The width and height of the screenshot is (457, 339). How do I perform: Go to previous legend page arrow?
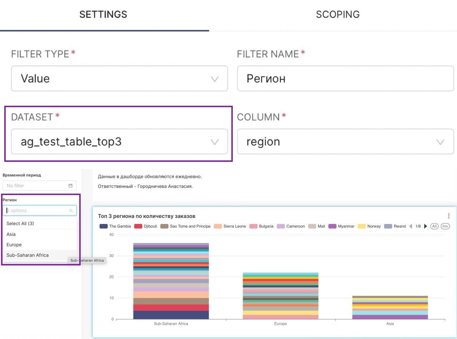click(x=411, y=226)
